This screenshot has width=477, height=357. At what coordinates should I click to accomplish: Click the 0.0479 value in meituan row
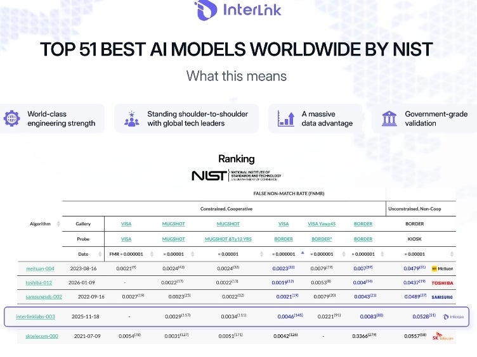[414, 268]
